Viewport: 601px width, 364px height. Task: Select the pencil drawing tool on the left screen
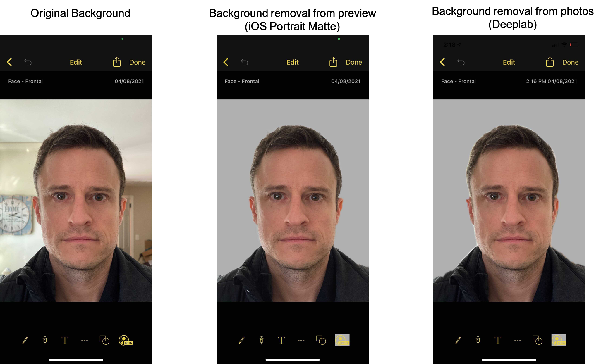point(25,340)
